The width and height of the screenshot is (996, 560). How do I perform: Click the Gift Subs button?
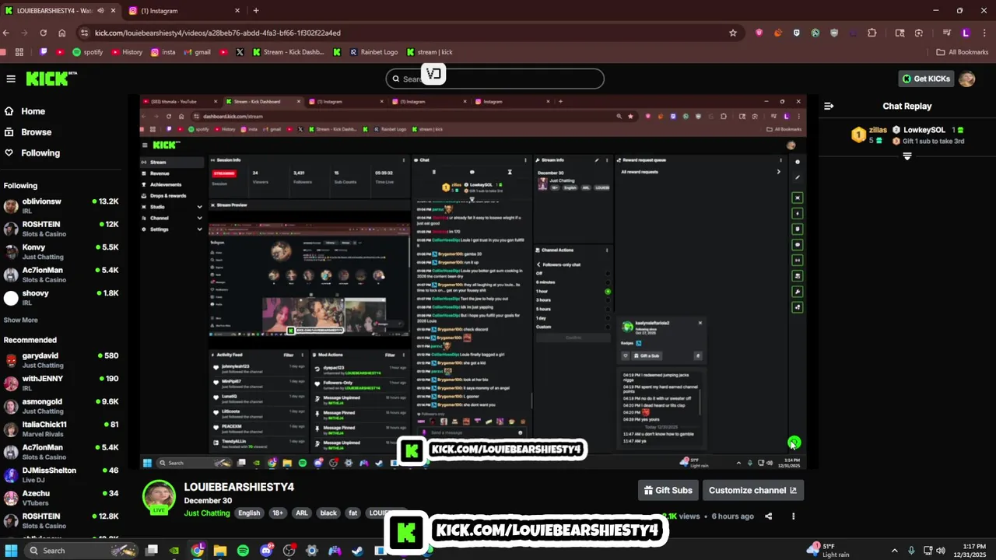point(668,490)
